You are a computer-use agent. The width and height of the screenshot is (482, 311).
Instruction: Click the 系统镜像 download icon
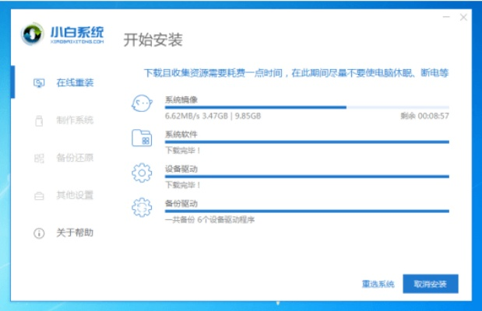pos(142,104)
